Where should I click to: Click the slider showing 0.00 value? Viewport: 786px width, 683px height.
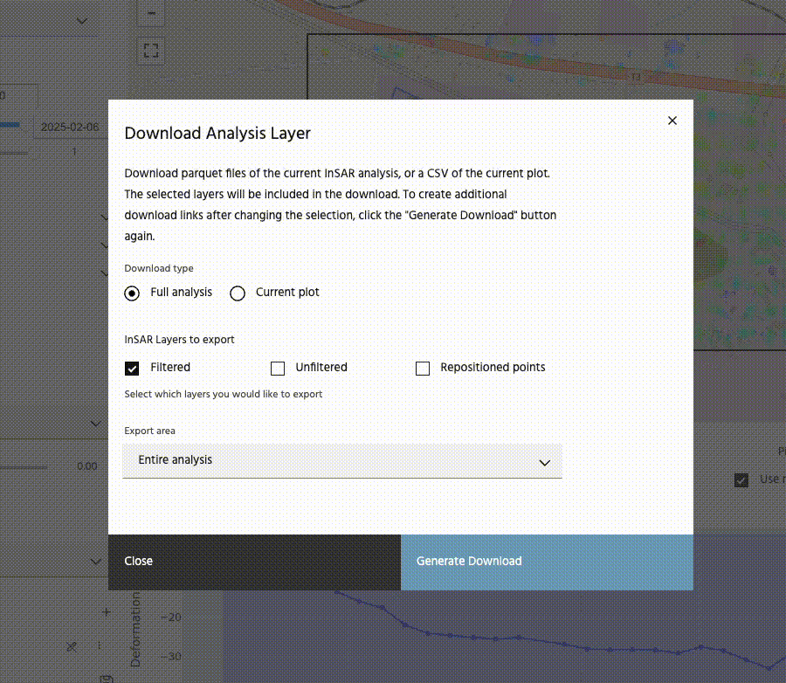pos(26,466)
